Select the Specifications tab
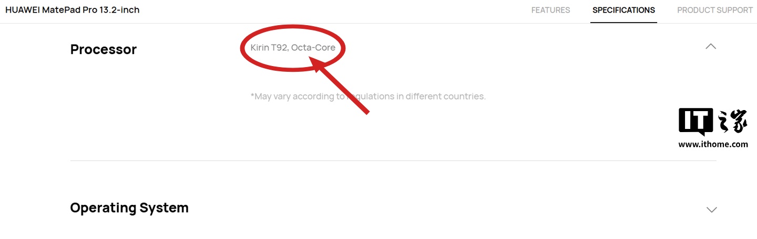The width and height of the screenshot is (757, 239). click(x=623, y=10)
